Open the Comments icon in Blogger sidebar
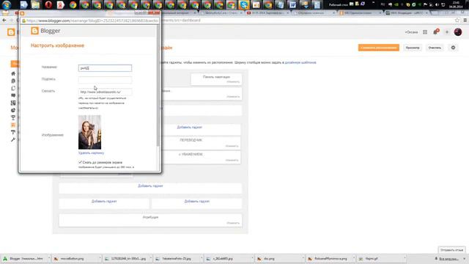The image size is (469, 264). [x=13, y=95]
